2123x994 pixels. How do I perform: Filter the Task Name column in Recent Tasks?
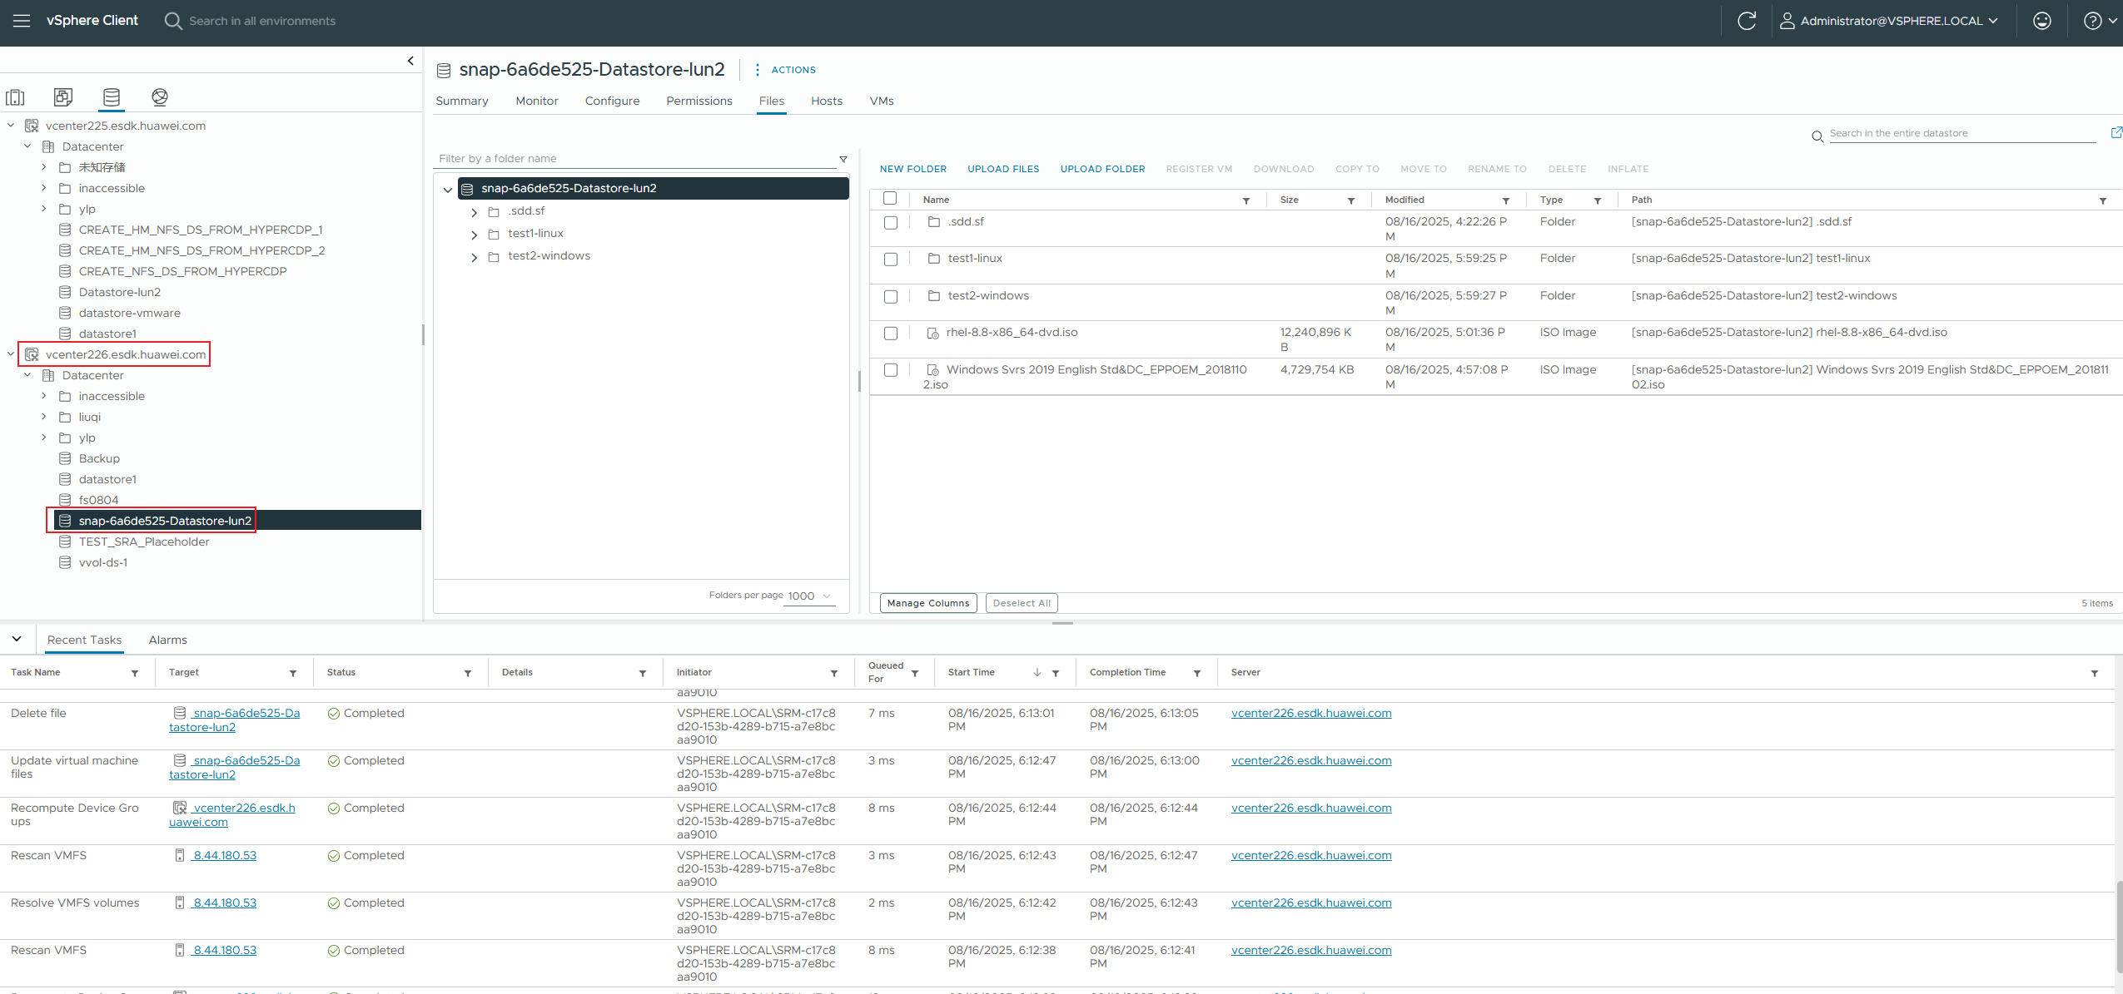coord(135,673)
